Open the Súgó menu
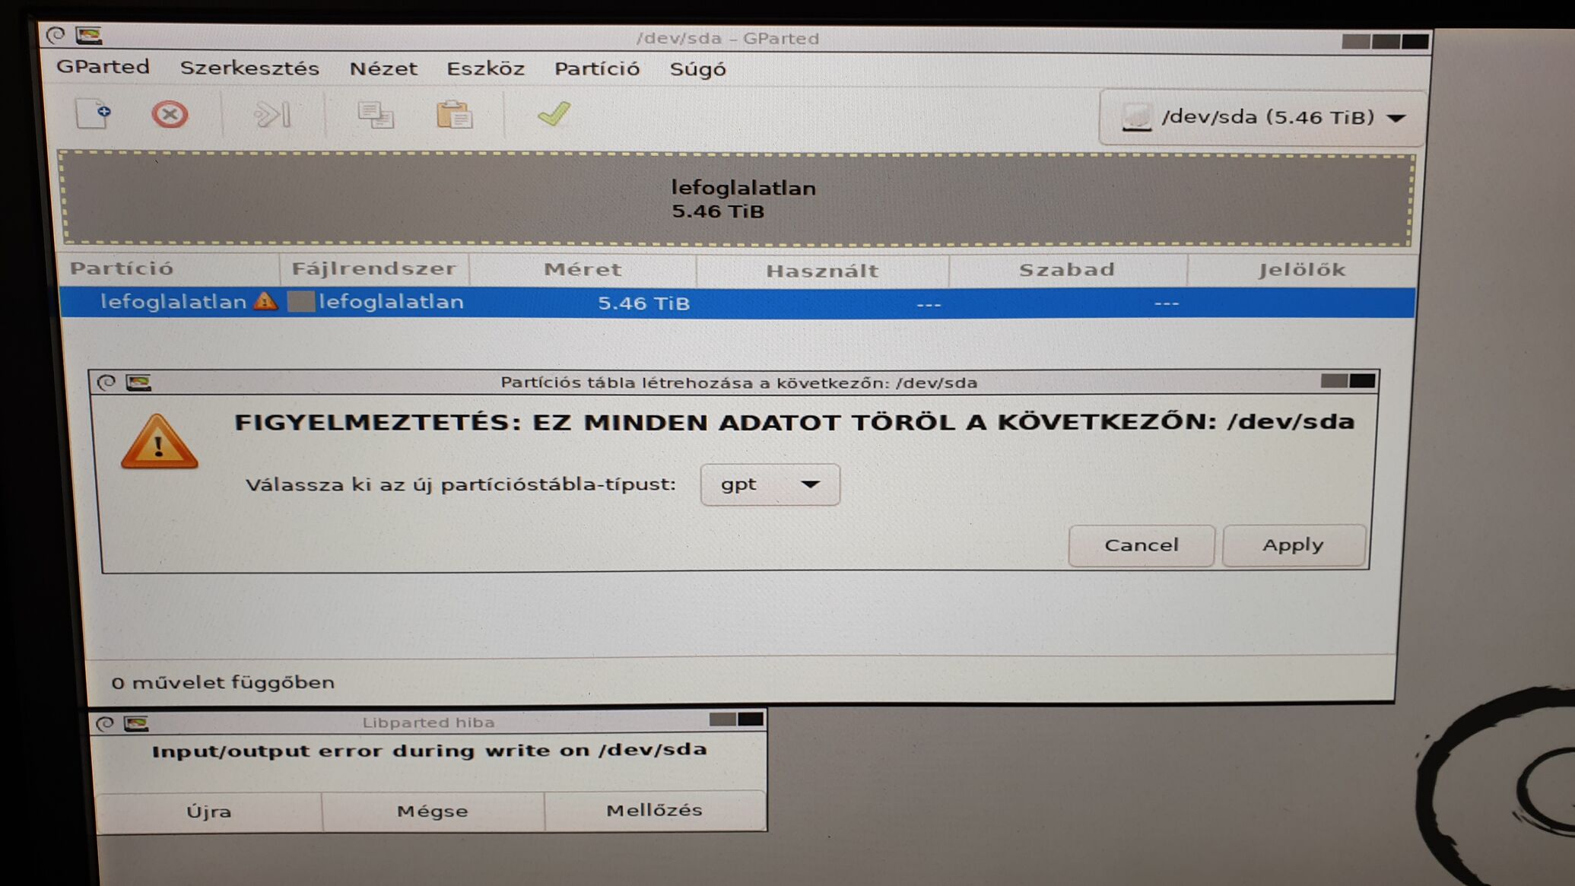The image size is (1575, 886). pos(697,70)
